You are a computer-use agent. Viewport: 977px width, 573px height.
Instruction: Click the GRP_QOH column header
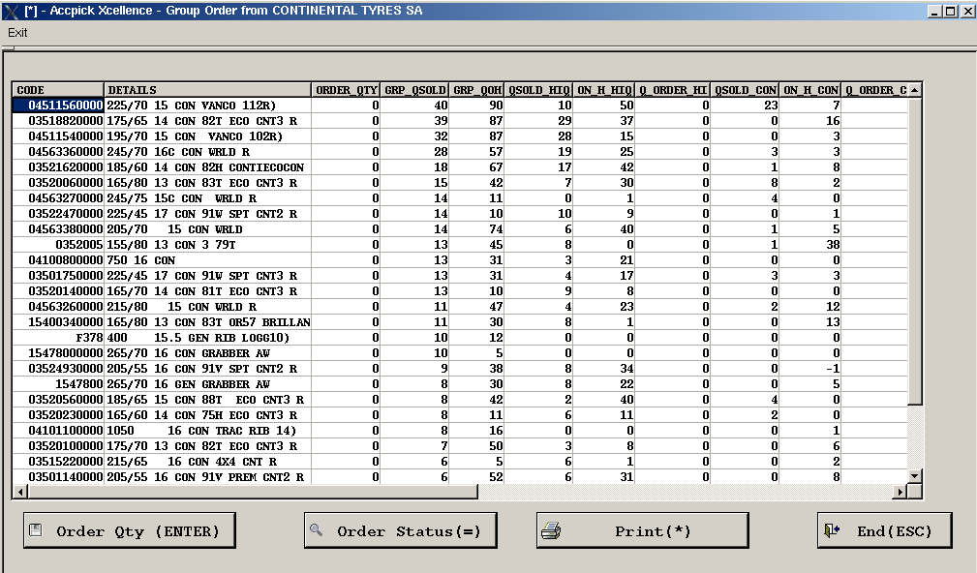[x=476, y=90]
